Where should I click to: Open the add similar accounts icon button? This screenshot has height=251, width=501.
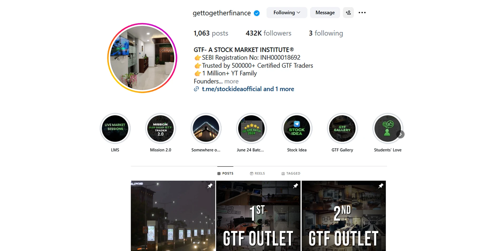tap(348, 13)
